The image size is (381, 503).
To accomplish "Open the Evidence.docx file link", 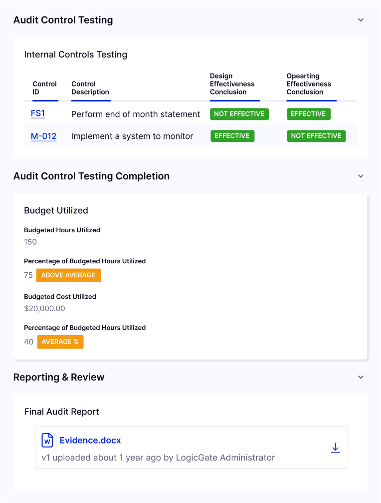I will (90, 440).
